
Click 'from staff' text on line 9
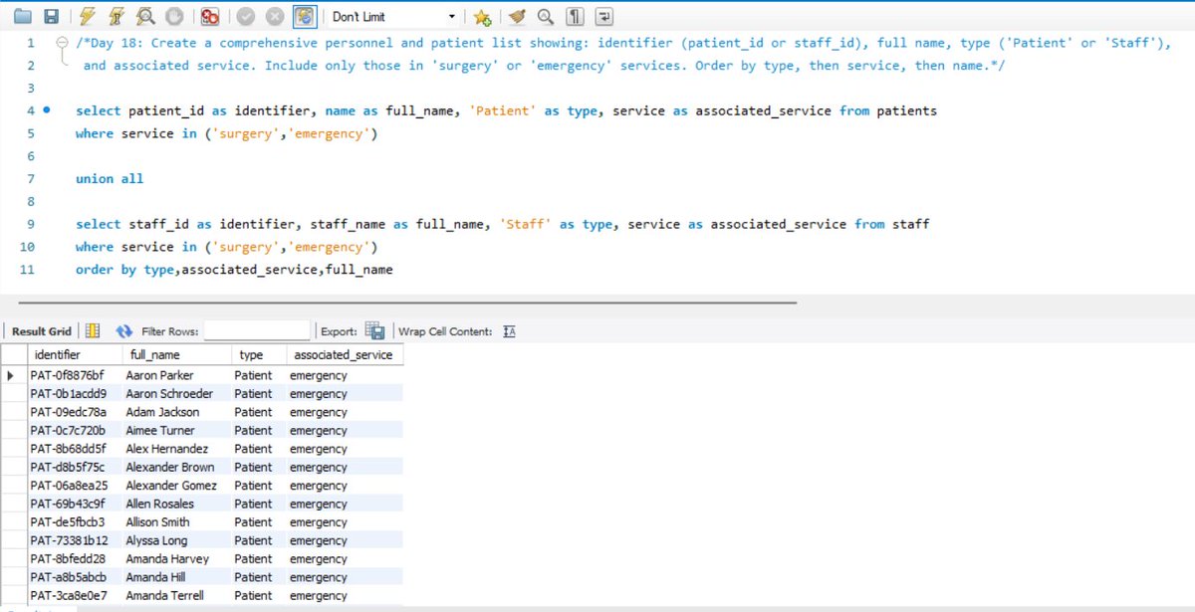click(892, 224)
